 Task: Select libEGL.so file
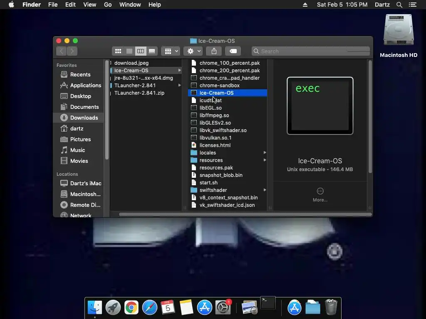click(228, 108)
